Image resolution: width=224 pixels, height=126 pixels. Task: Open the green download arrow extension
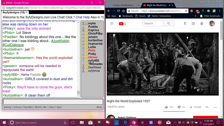[203, 11]
